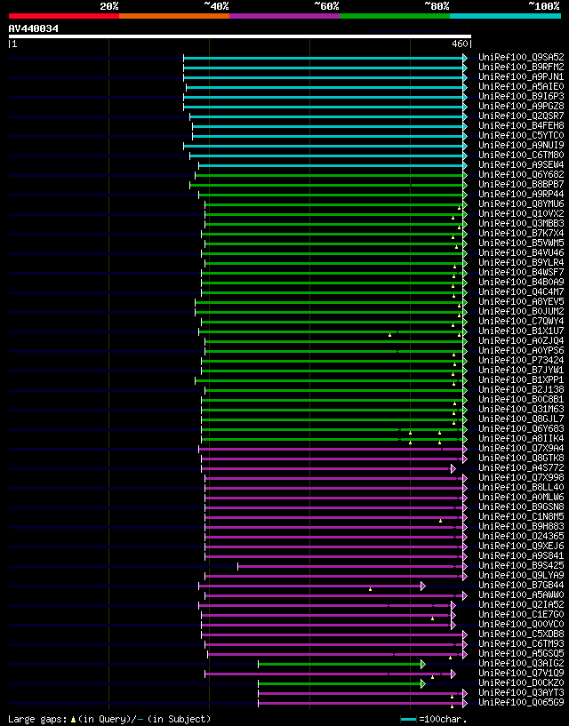Select the UniRef100_A0ZJQ4 hit name
Screen dimensions: 569x726
521,340
